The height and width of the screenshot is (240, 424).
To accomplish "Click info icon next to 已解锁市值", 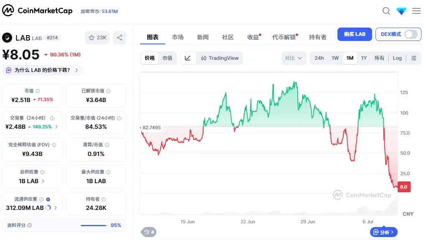I will point(108,91).
